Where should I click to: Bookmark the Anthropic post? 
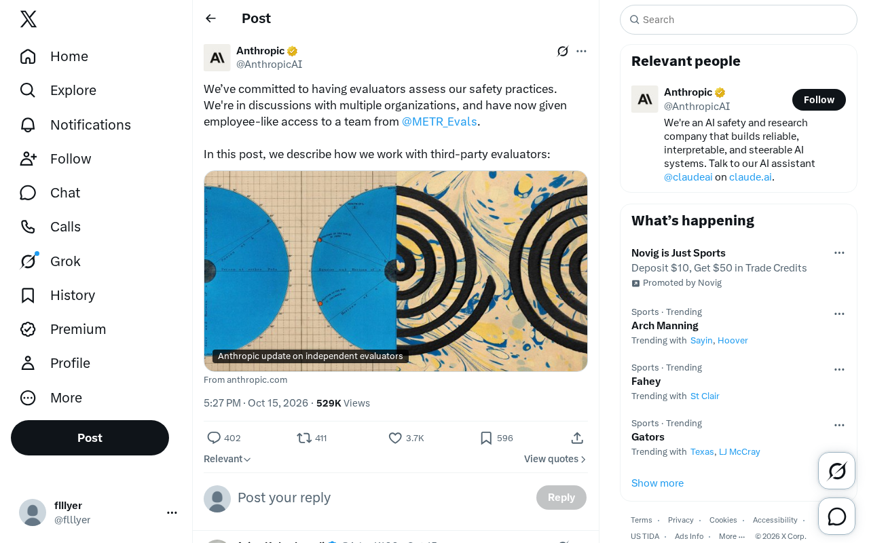pyautogui.click(x=486, y=438)
